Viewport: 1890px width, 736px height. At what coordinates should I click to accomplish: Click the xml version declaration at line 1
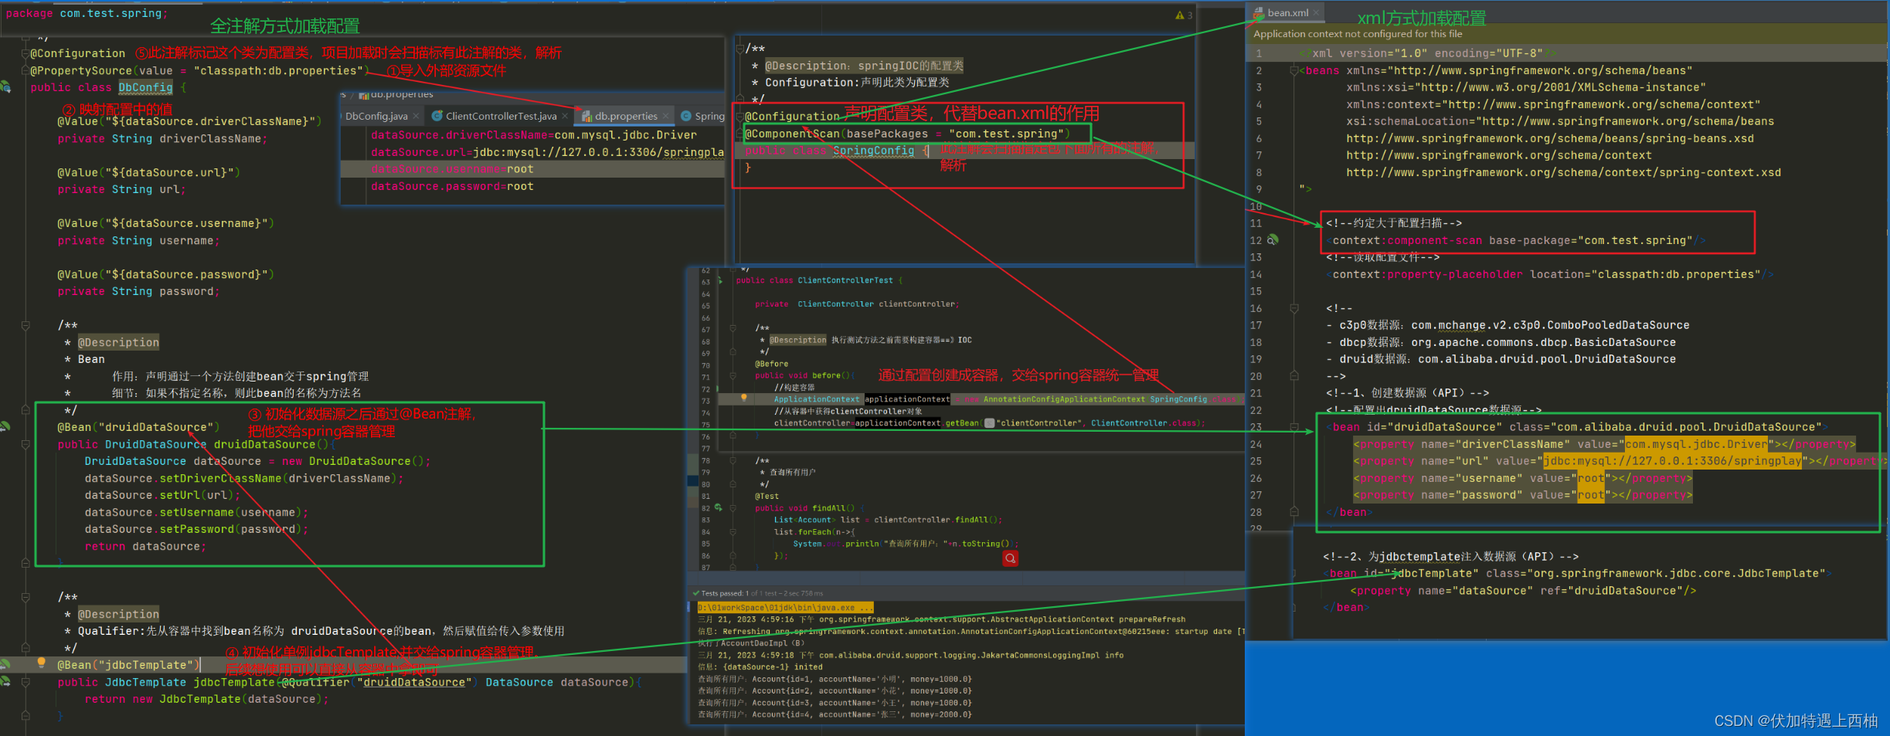[1427, 53]
